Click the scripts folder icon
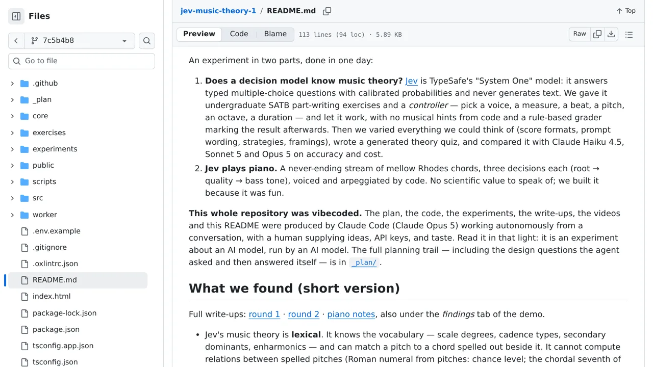Image resolution: width=653 pixels, height=367 pixels. click(24, 182)
